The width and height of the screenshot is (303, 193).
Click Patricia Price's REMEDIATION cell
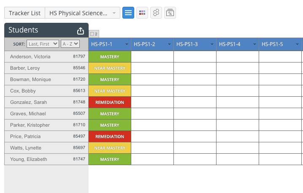[x=110, y=136]
